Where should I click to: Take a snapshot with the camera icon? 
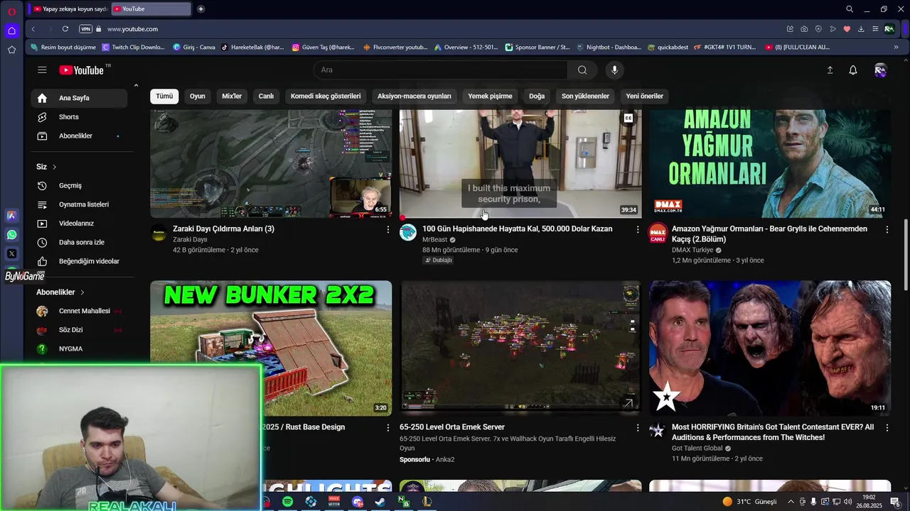(x=804, y=29)
